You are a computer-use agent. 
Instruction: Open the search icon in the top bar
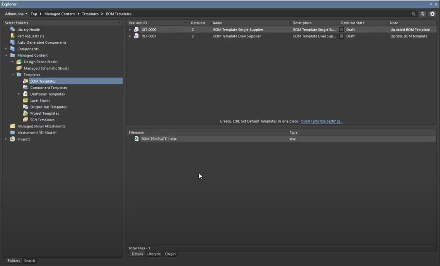413,14
